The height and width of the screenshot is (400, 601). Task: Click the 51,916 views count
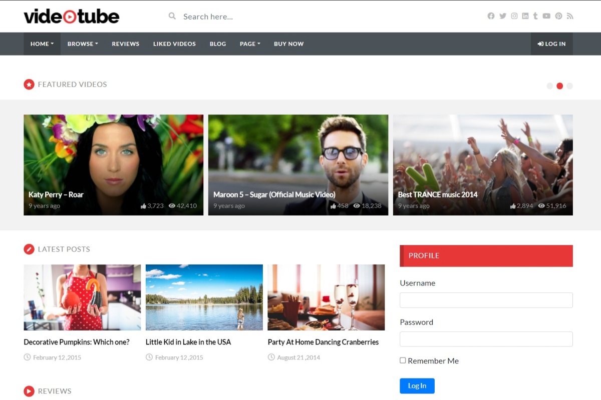pos(556,206)
